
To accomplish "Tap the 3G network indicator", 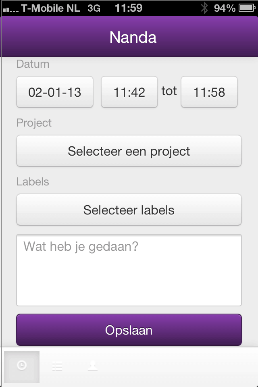I will (x=94, y=8).
